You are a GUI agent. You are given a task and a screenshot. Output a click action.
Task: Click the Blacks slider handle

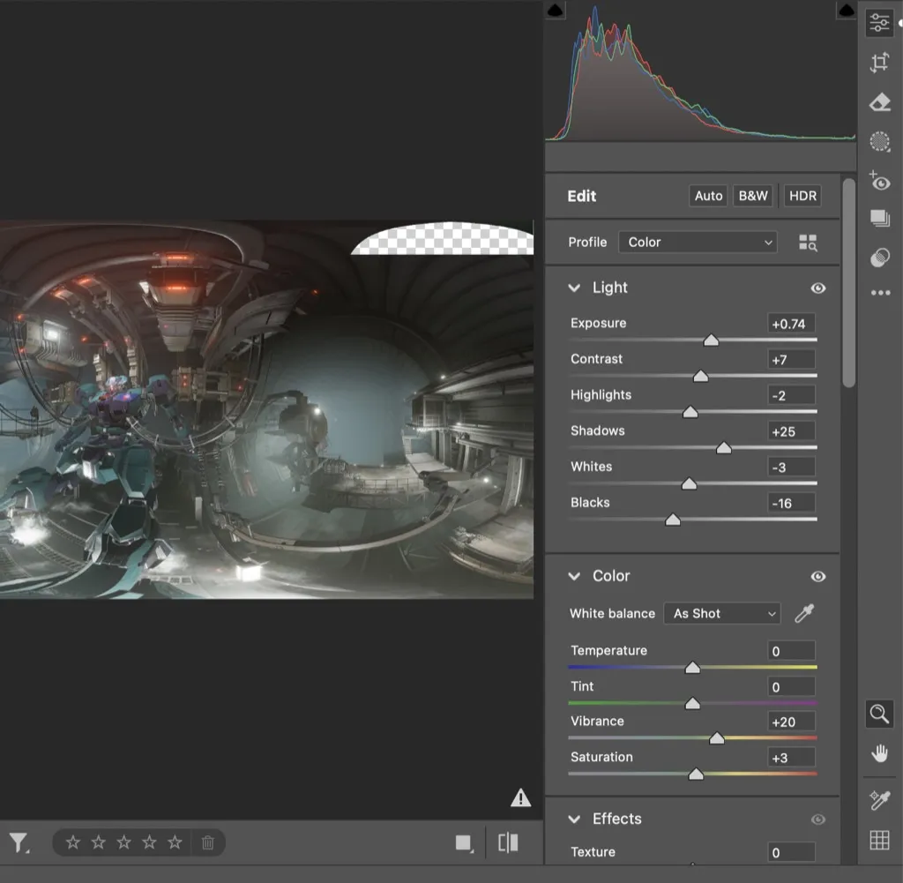click(673, 520)
